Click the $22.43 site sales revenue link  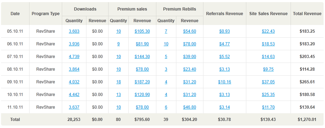[x=268, y=31]
